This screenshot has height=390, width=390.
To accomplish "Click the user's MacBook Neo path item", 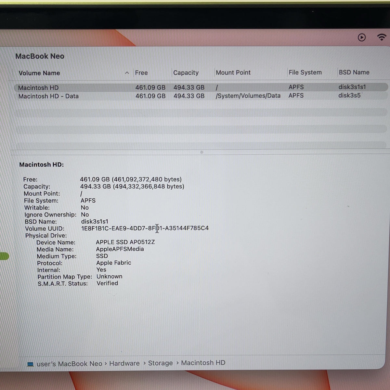I will click(70, 364).
